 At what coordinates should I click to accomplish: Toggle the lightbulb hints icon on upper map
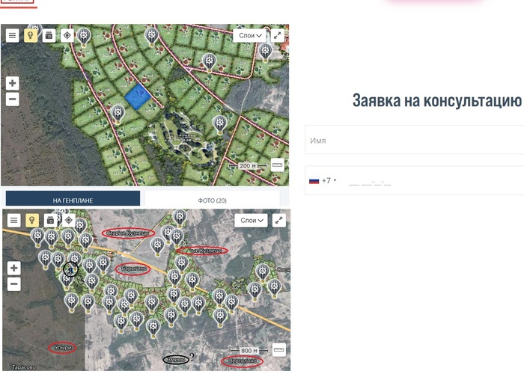point(31,35)
